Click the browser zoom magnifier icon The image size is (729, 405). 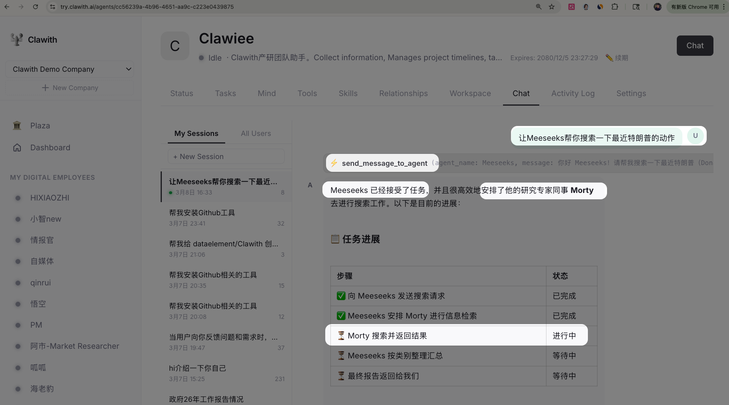click(538, 7)
